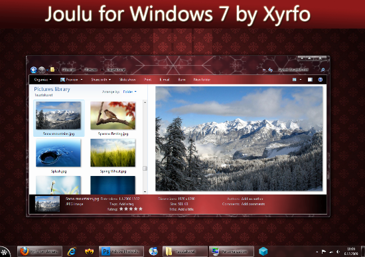Select the Snow mountains.jpg thumbnail
Viewport: 365px width, 257px height.
point(58,116)
